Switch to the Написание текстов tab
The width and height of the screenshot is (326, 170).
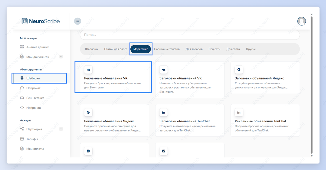[167, 49]
